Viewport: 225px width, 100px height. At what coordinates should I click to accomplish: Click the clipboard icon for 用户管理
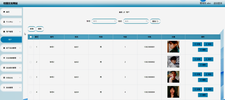(x=4, y=32)
